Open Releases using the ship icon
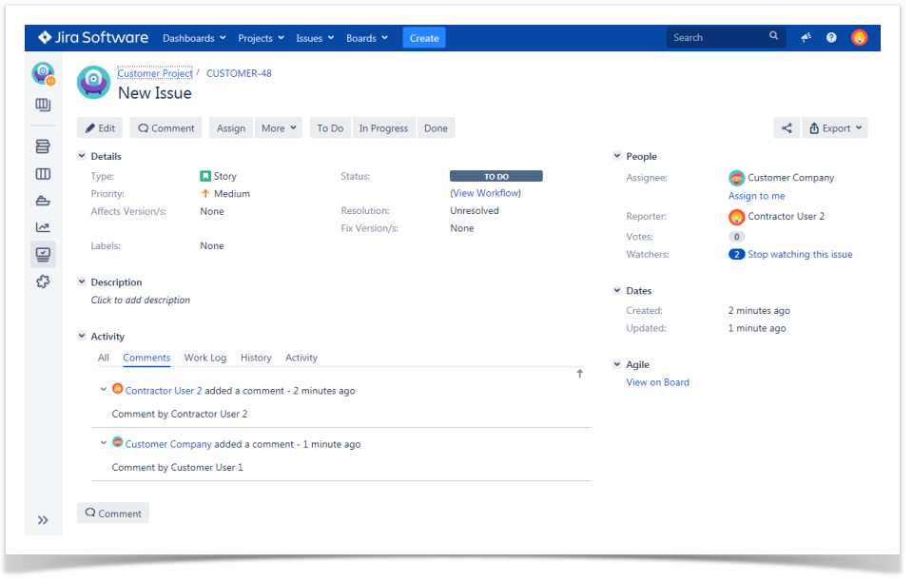Image resolution: width=913 pixels, height=582 pixels. pos(43,201)
